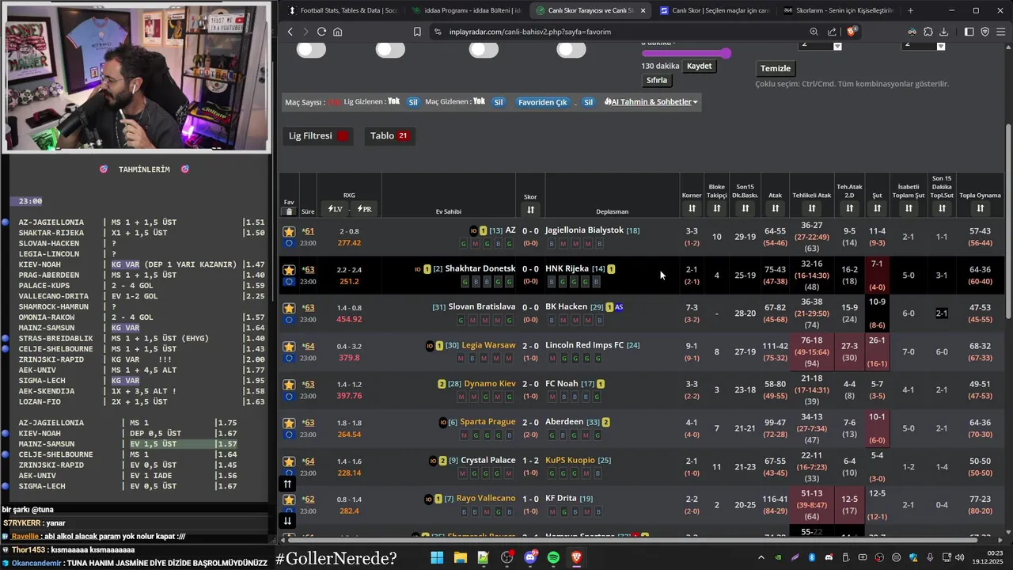Toggle favorite star for Dynamo Kiev row
The width and height of the screenshot is (1013, 570).
coord(289,385)
